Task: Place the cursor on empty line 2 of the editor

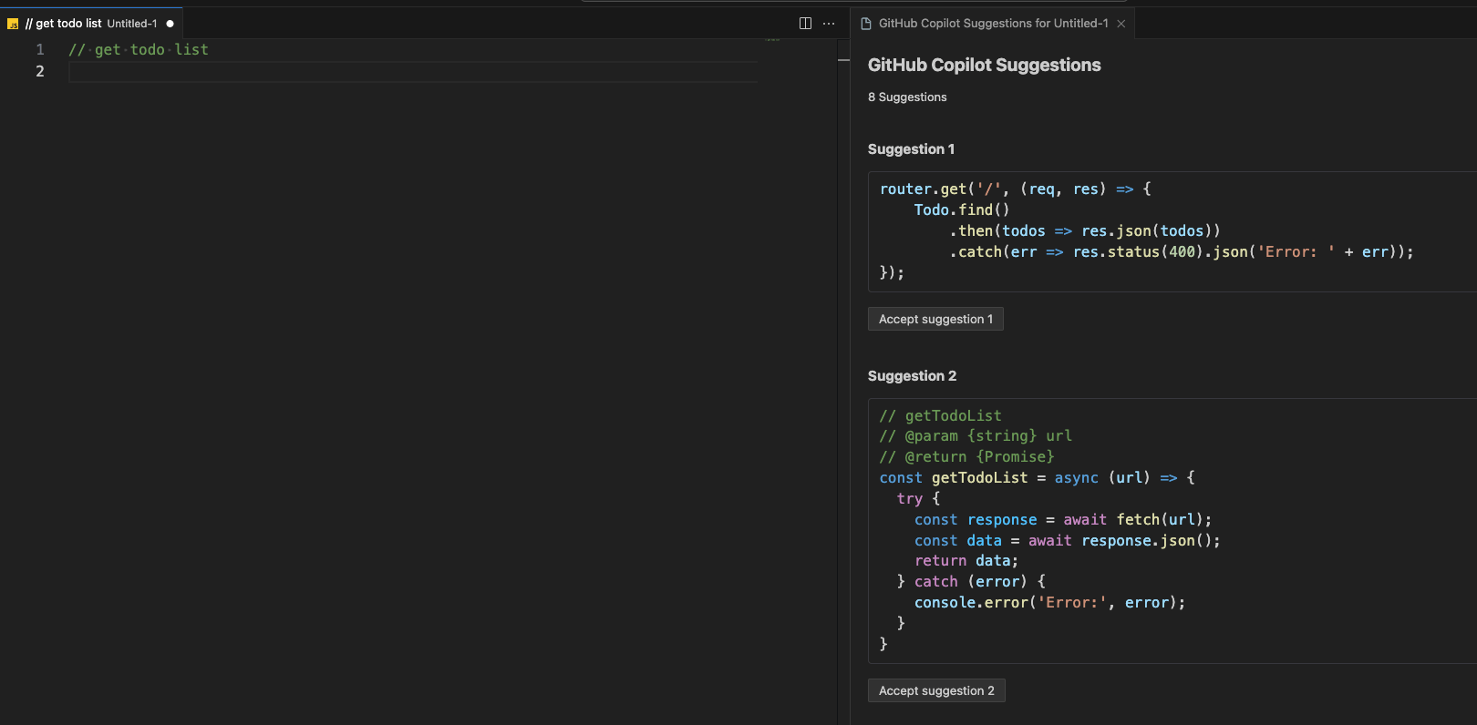Action: pos(365,71)
